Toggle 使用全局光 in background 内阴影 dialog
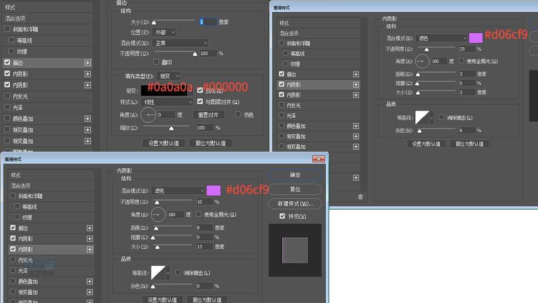 pos(462,61)
